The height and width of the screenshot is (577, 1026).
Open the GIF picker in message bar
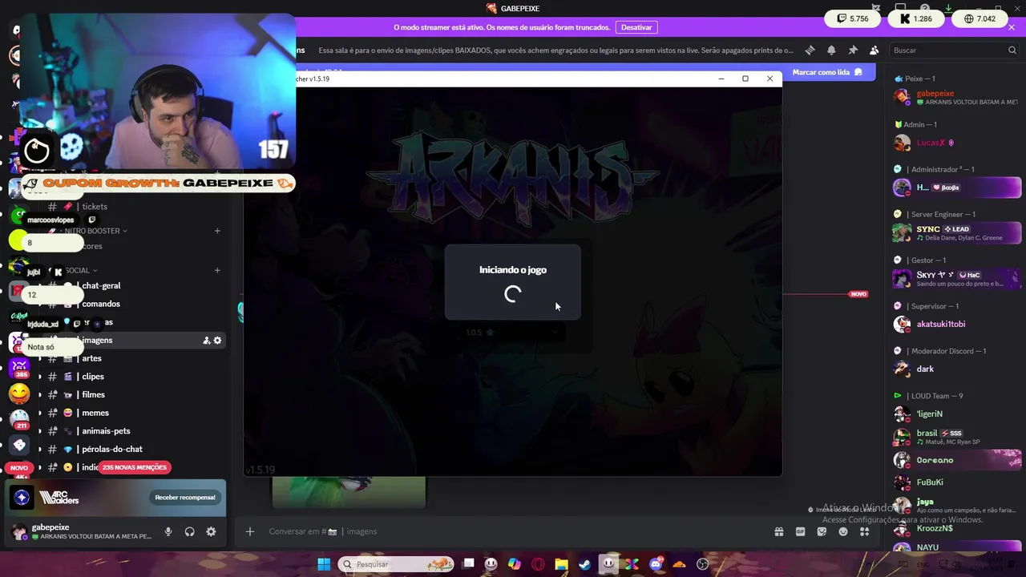tap(800, 531)
